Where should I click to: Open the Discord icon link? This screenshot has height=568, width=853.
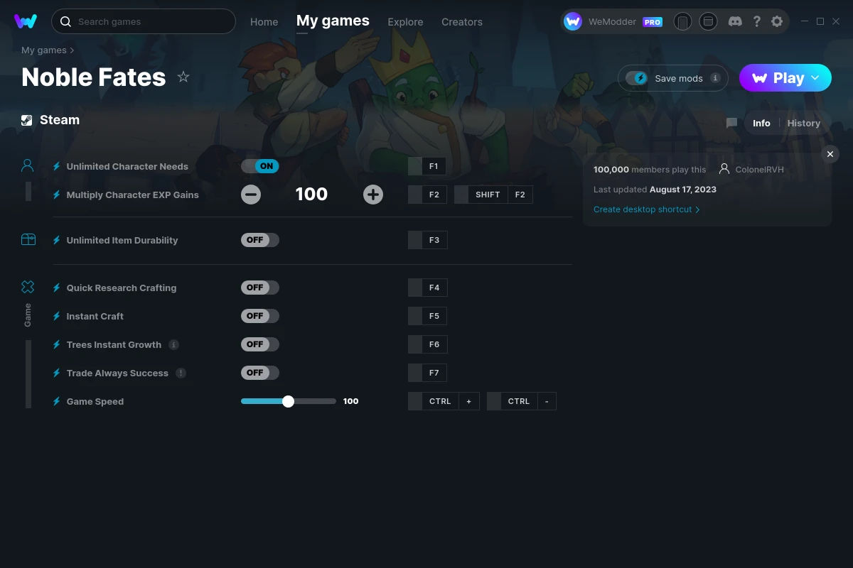pyautogui.click(x=736, y=21)
